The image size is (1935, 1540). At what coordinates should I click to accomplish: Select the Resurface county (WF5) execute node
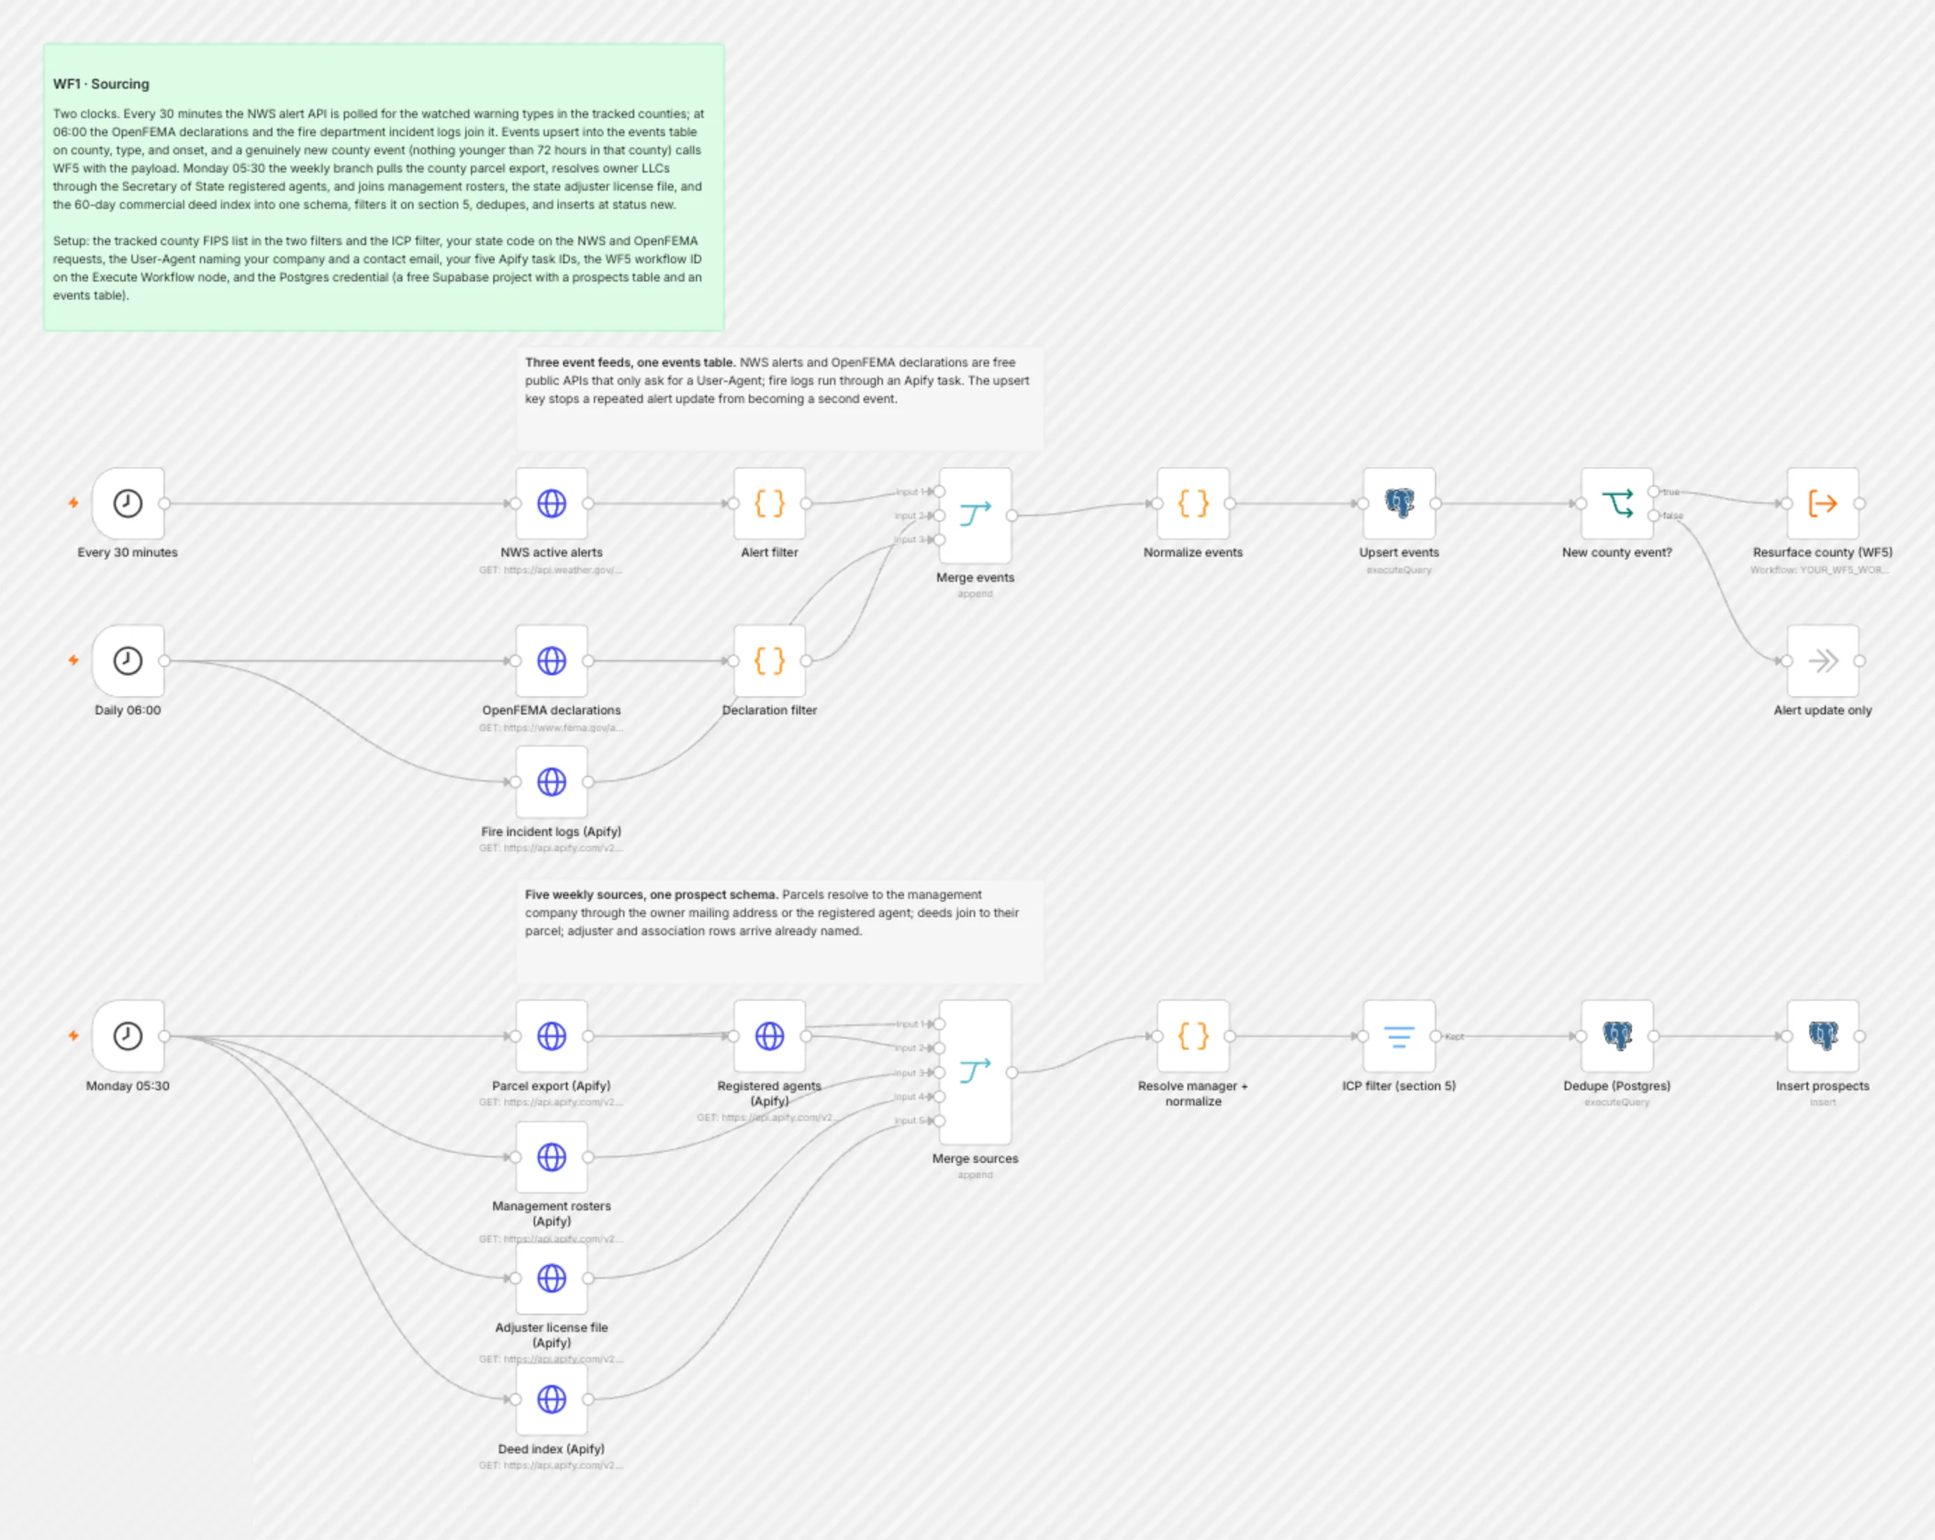[1823, 504]
